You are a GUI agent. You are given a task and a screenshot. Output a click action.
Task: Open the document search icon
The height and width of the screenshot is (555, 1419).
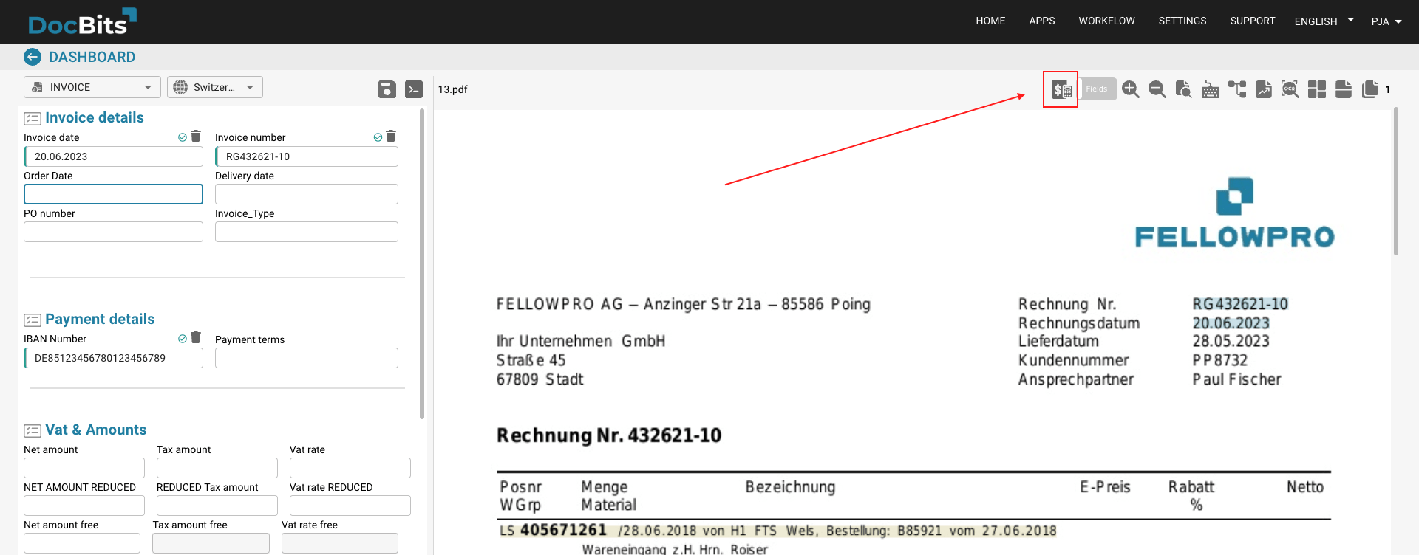[1184, 89]
